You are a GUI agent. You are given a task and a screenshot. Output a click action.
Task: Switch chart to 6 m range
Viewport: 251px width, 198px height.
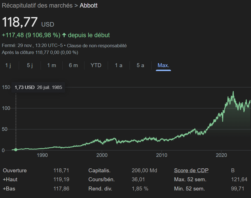[73, 65]
